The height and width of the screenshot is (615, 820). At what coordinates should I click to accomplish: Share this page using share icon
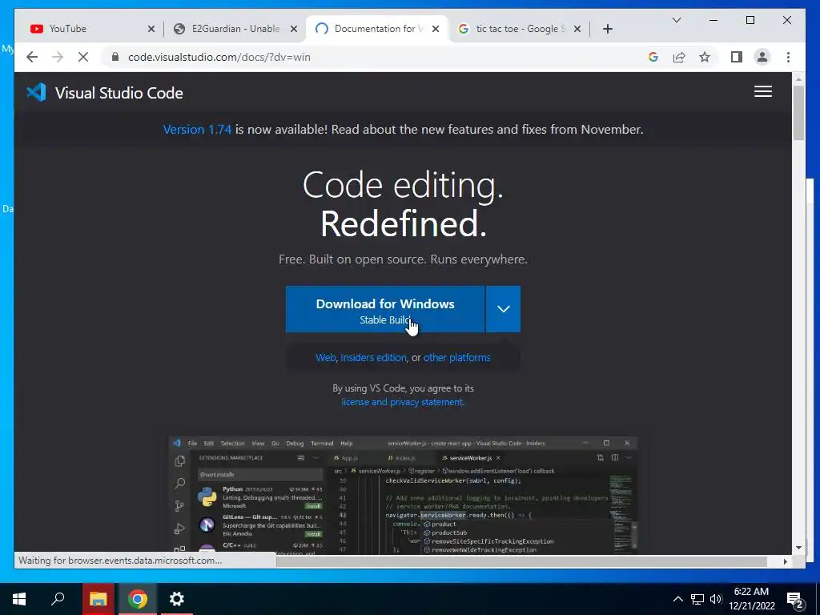point(679,57)
